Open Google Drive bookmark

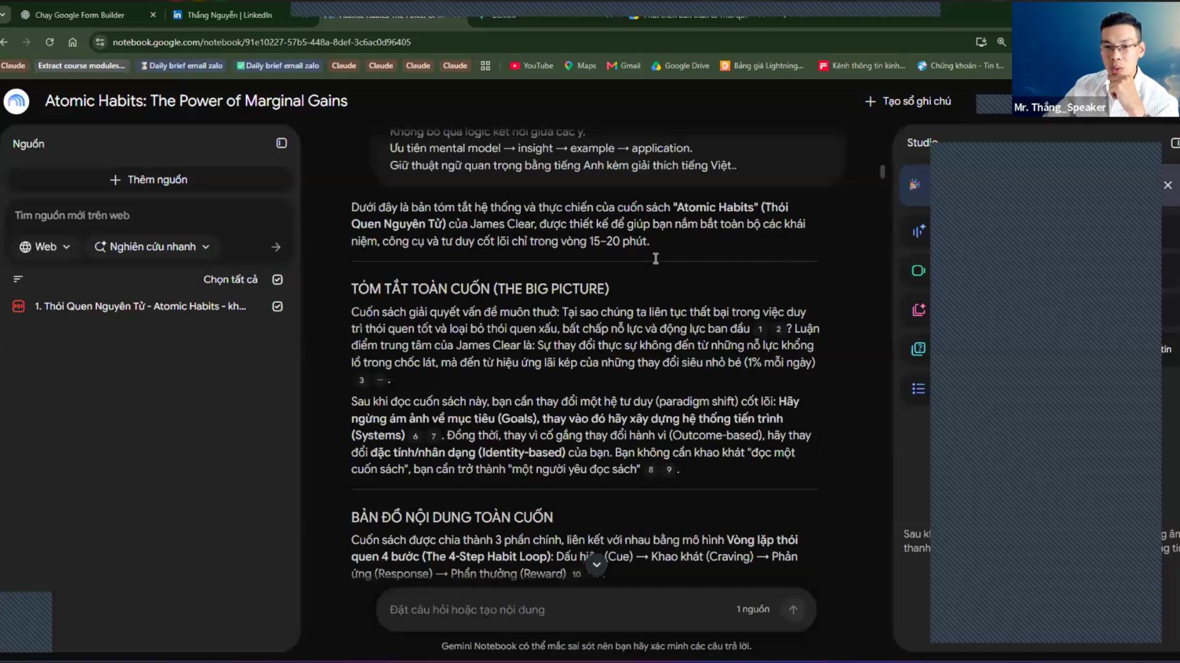click(680, 66)
